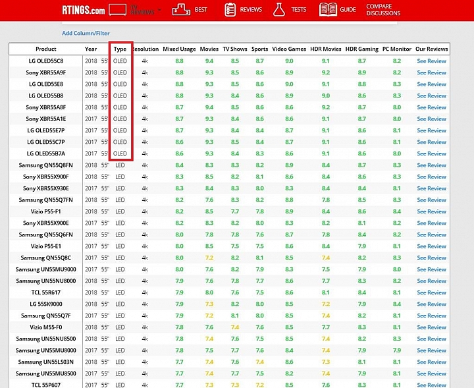The height and width of the screenshot is (388, 474).
Task: Click the Guide open book icon
Action: coord(328,10)
